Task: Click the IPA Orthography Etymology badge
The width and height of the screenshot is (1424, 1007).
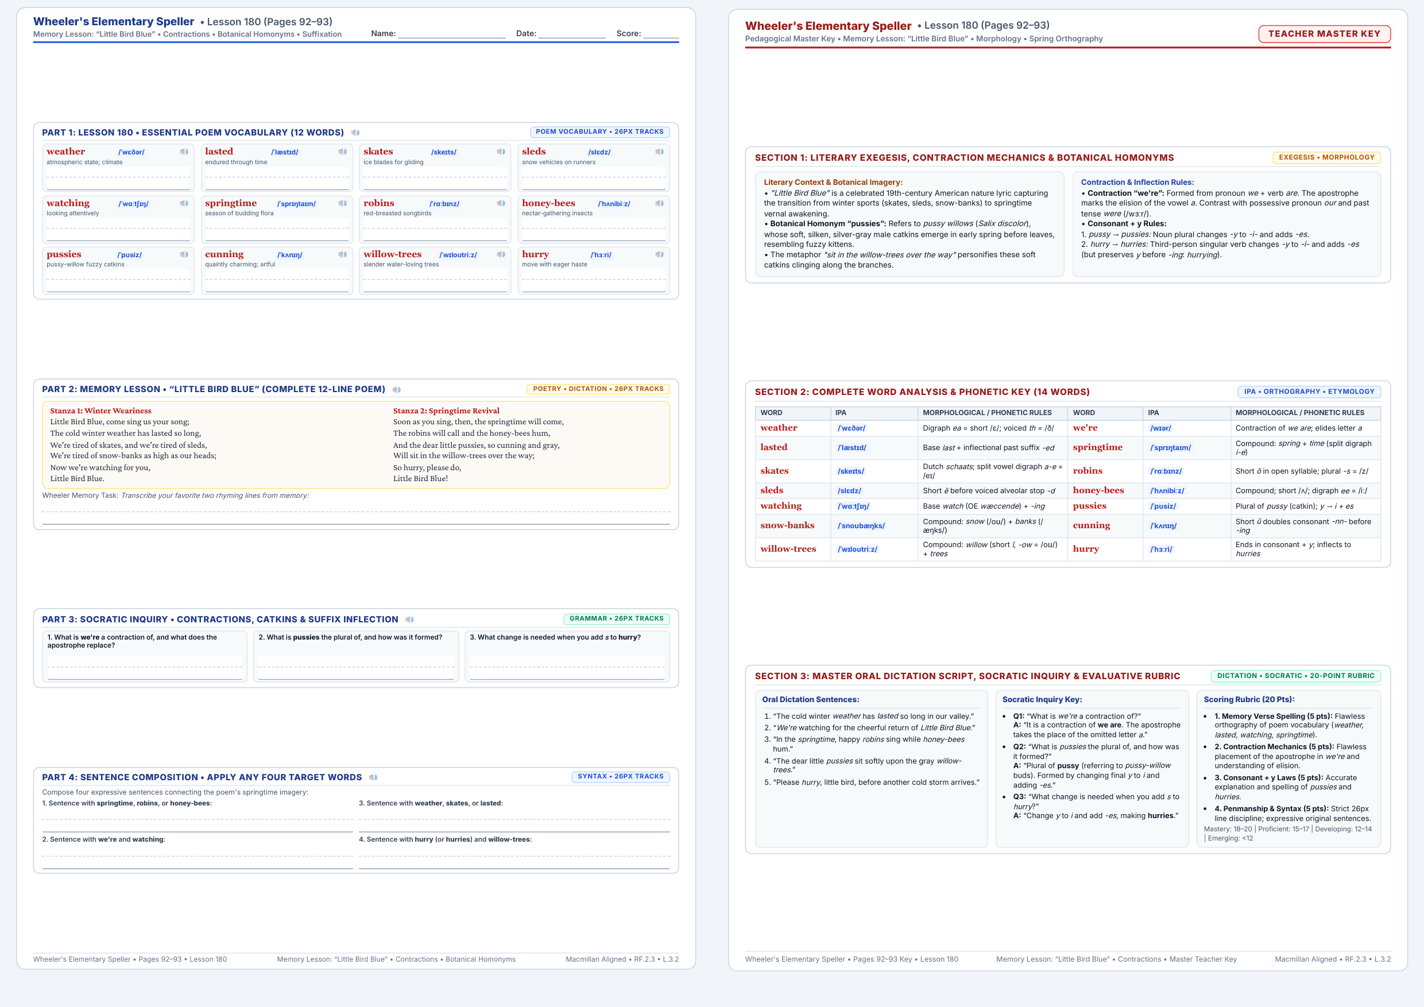Action: click(x=1309, y=392)
